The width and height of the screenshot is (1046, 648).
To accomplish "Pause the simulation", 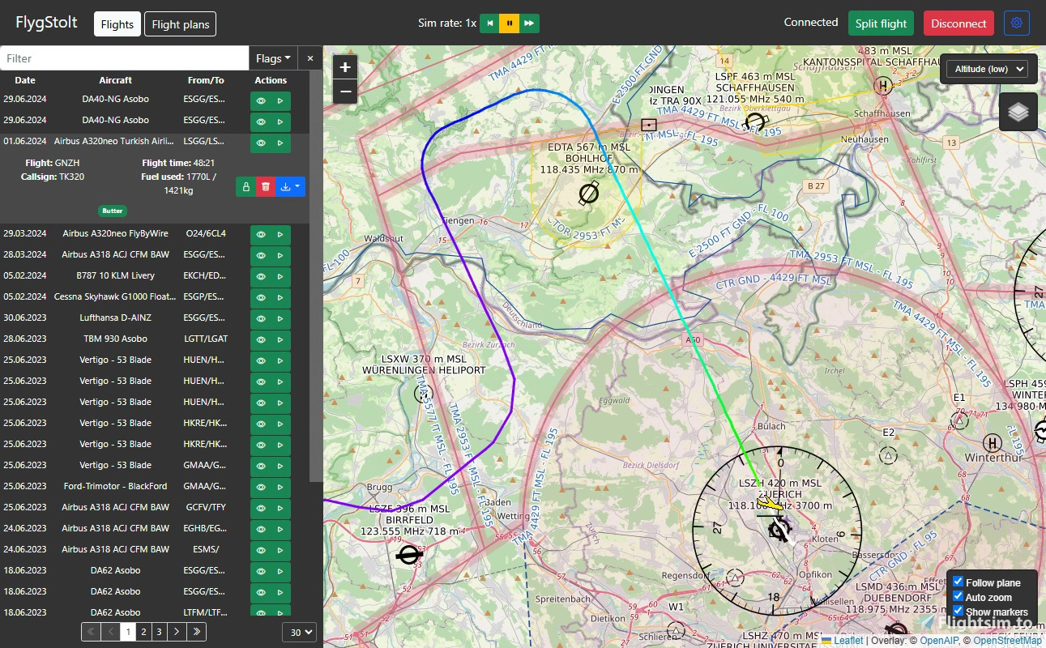I will pos(509,23).
